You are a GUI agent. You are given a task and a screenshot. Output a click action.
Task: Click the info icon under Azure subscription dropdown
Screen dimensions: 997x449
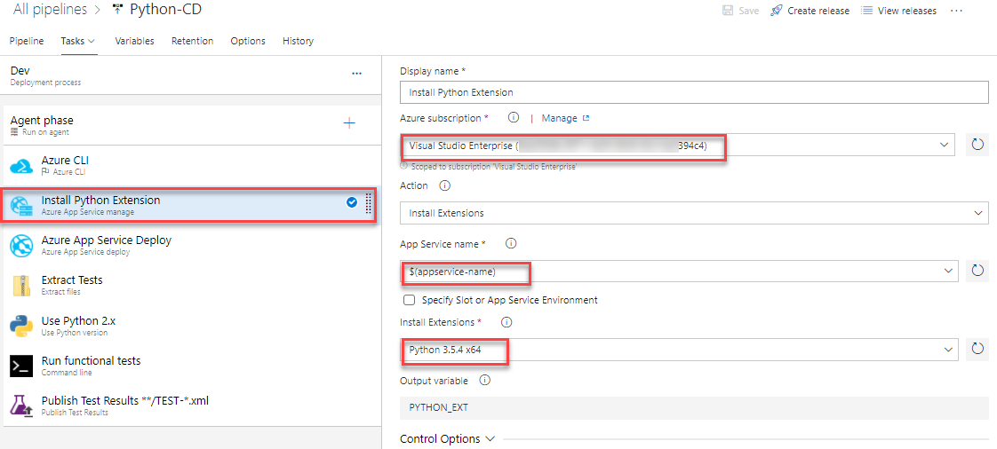click(403, 166)
